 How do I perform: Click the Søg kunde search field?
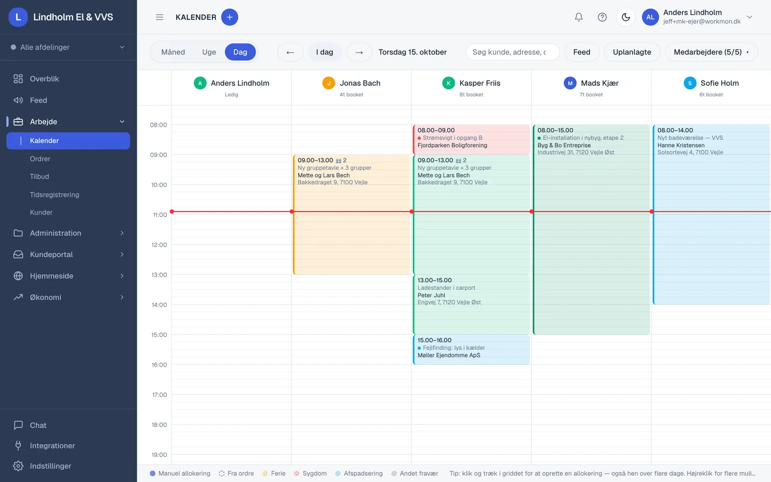(x=513, y=52)
